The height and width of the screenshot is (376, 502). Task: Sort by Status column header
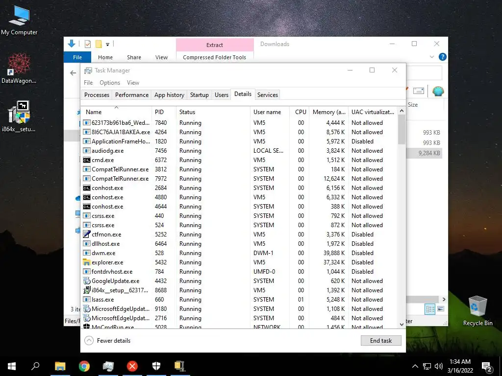[x=213, y=112]
